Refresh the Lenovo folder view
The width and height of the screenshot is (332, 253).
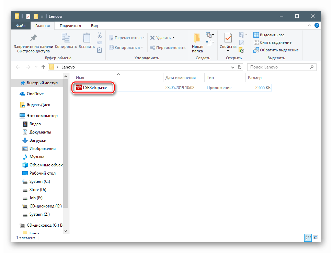point(240,67)
